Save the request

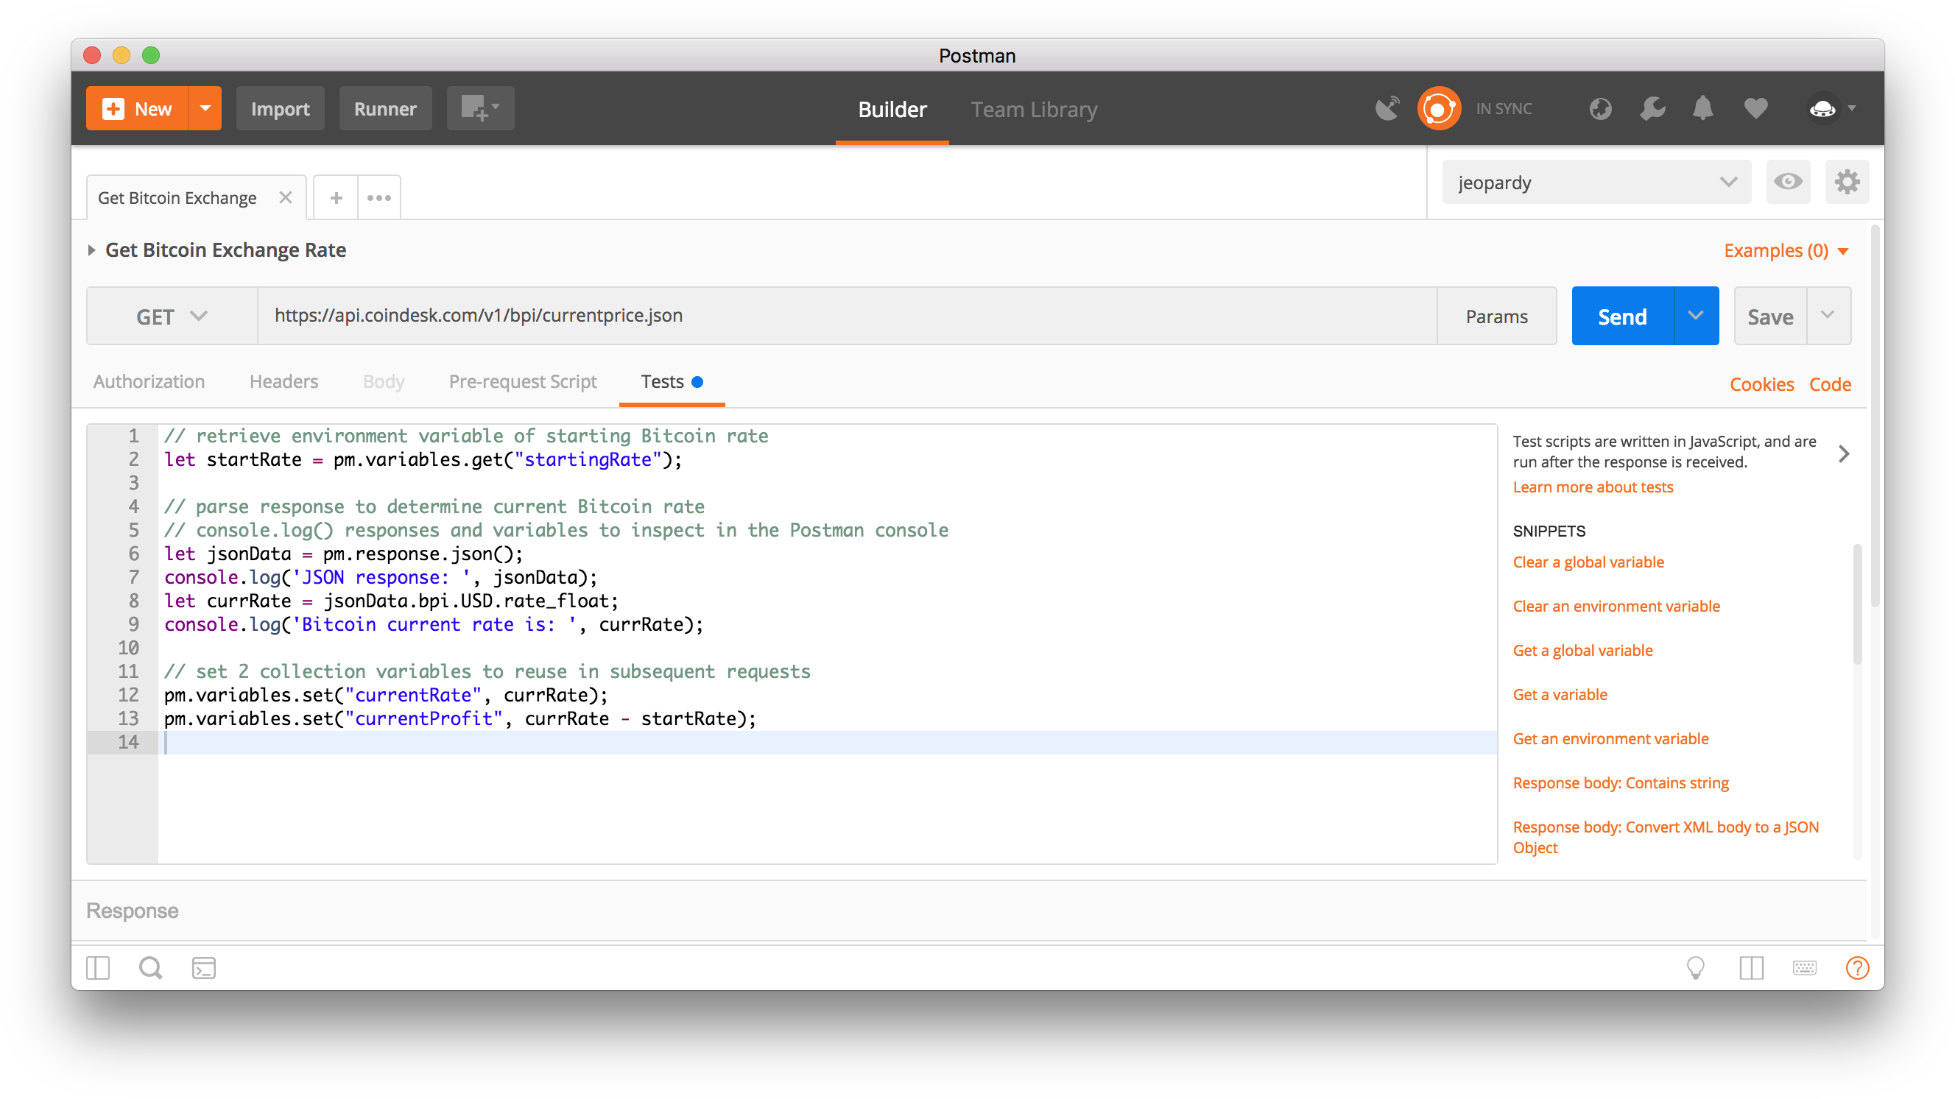(x=1770, y=316)
